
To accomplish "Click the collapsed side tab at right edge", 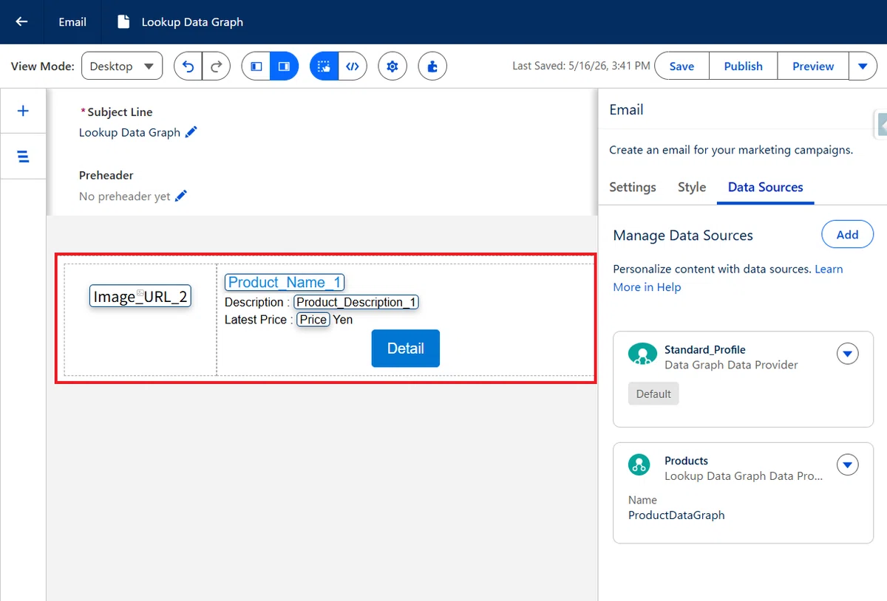I will [881, 126].
